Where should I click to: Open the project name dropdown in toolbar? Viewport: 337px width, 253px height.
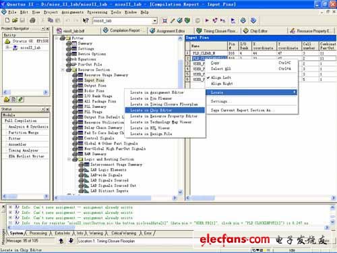point(155,21)
